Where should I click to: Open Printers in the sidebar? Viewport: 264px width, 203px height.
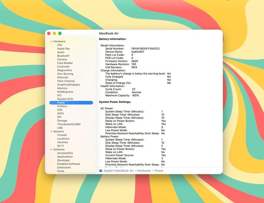click(62, 106)
